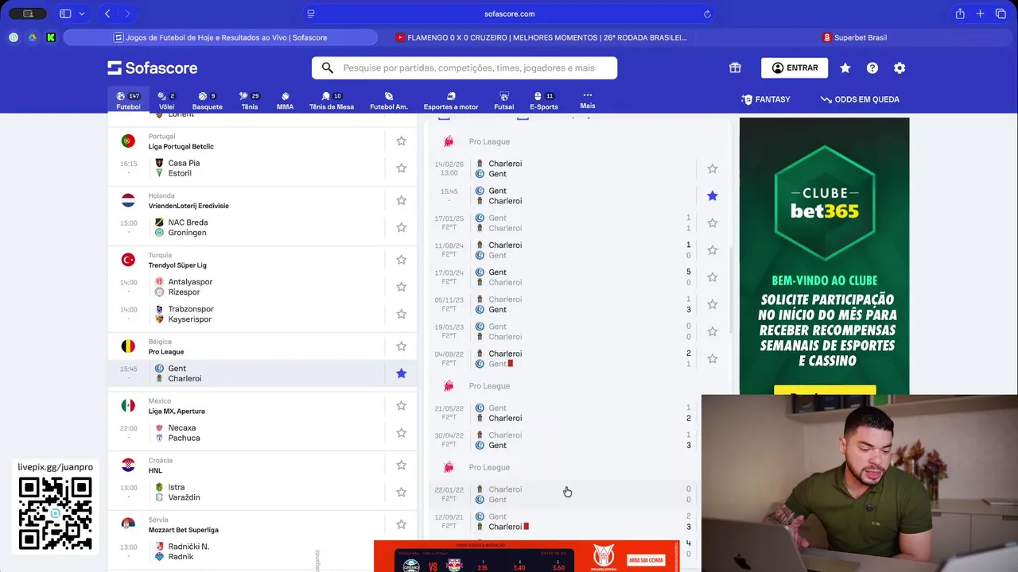This screenshot has width=1018, height=572.
Task: Select the Tênis de Mesa tab
Action: (x=332, y=100)
